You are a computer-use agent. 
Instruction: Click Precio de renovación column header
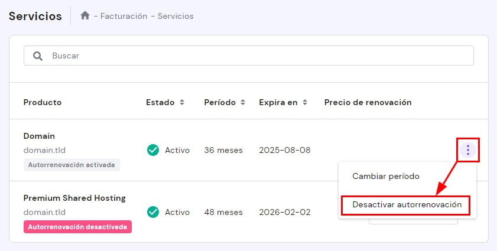(368, 102)
